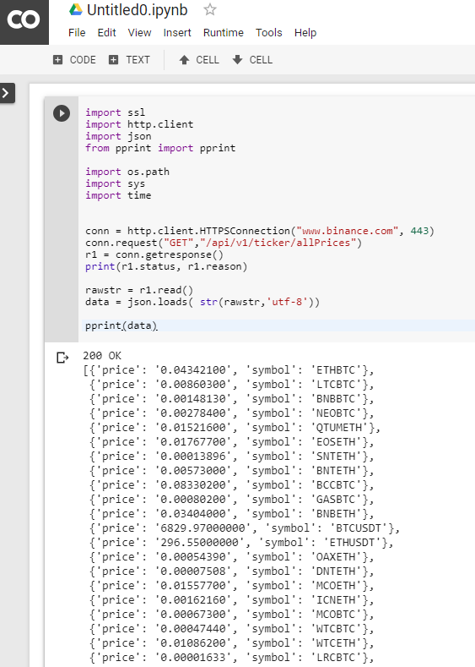Click the BNTETH output row
475x667 pixels.
[232, 472]
